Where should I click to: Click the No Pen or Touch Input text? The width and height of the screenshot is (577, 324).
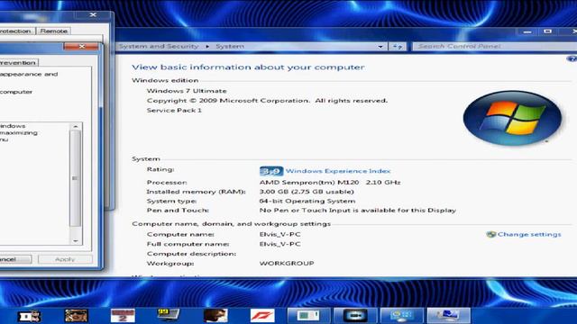coord(358,211)
